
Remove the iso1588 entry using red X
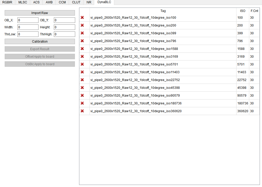pos(82,49)
